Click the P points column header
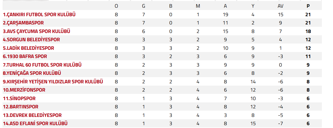 click(308, 6)
